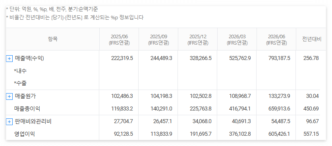
Task: Select SG&A value 40,691.3
Action: [x=241, y=122]
